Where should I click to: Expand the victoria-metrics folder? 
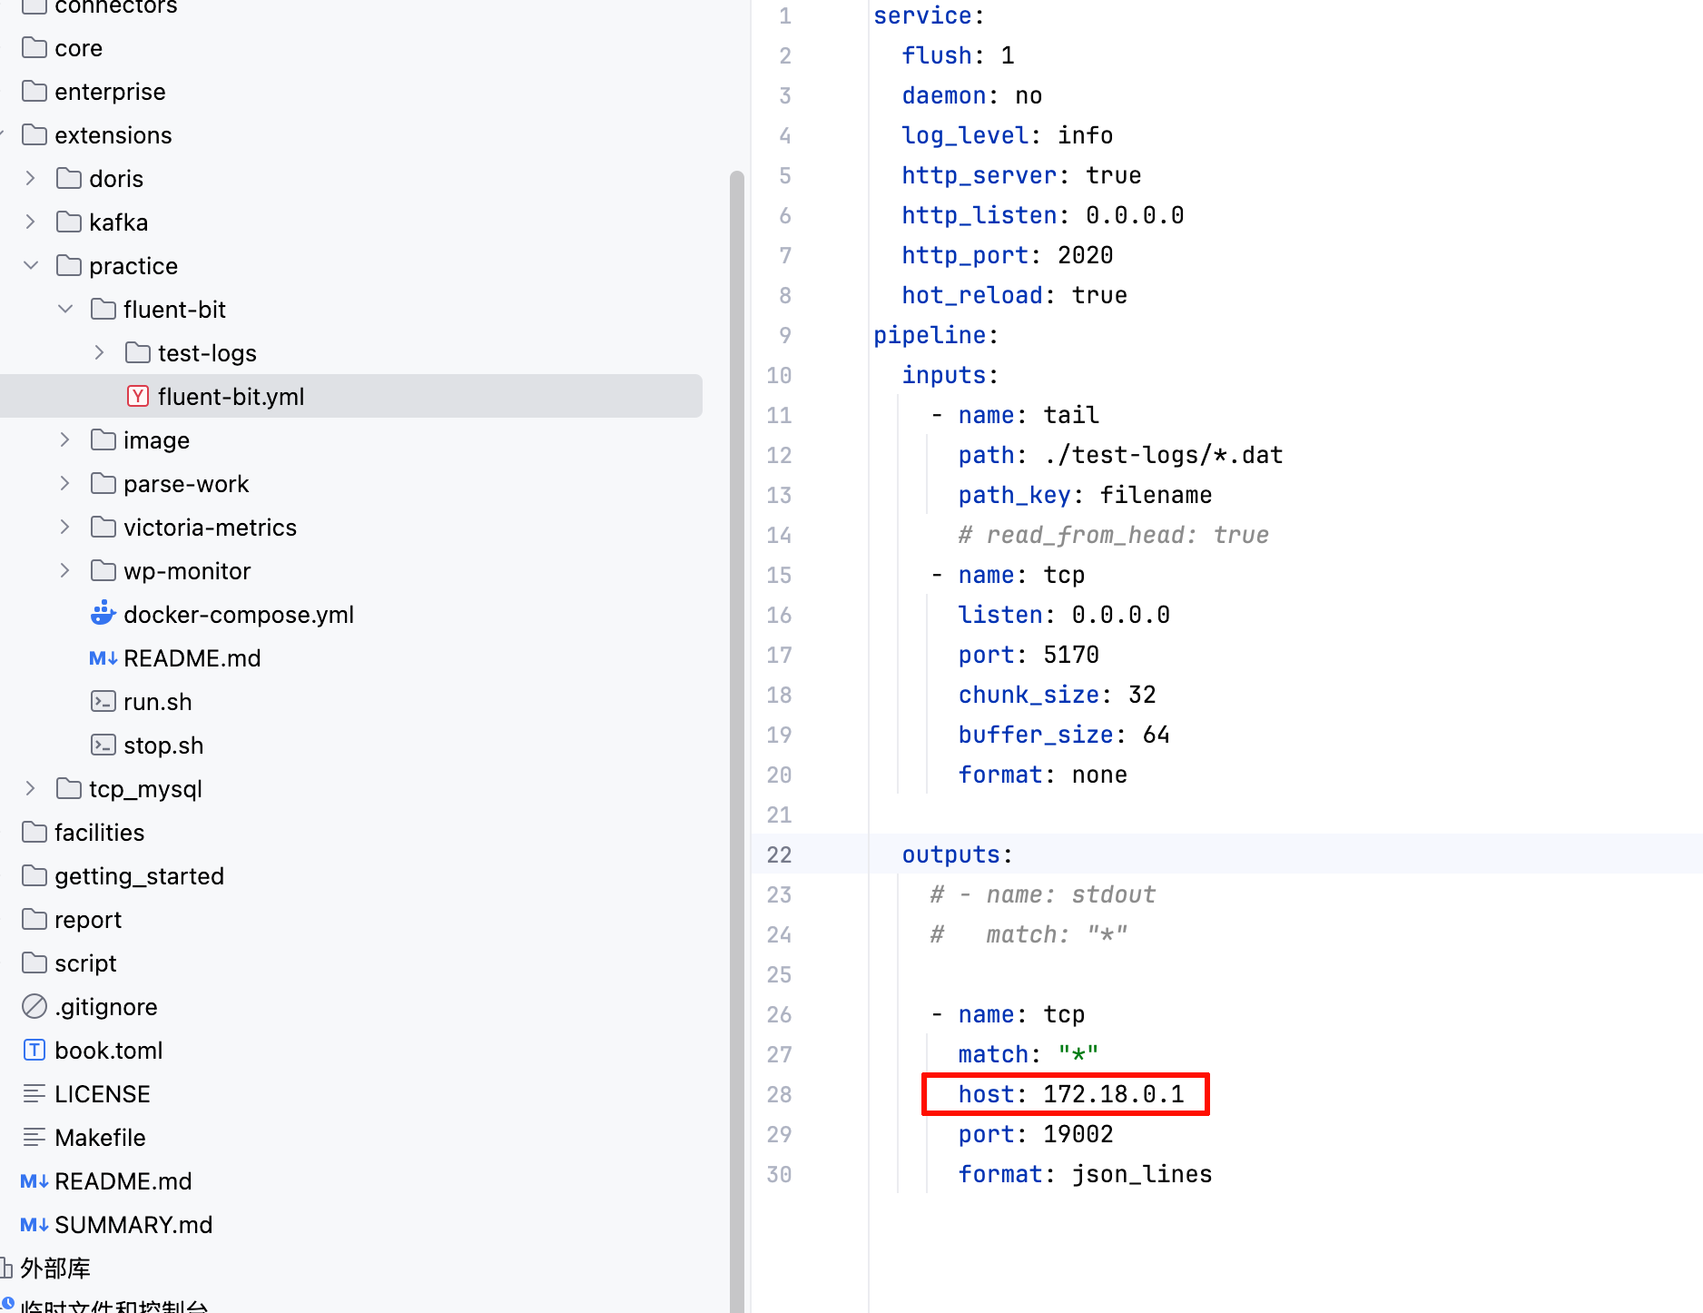coord(65,527)
